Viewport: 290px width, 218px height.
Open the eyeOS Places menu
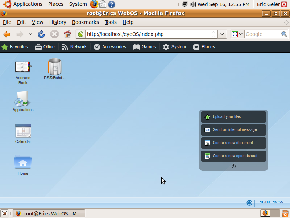tap(204, 47)
